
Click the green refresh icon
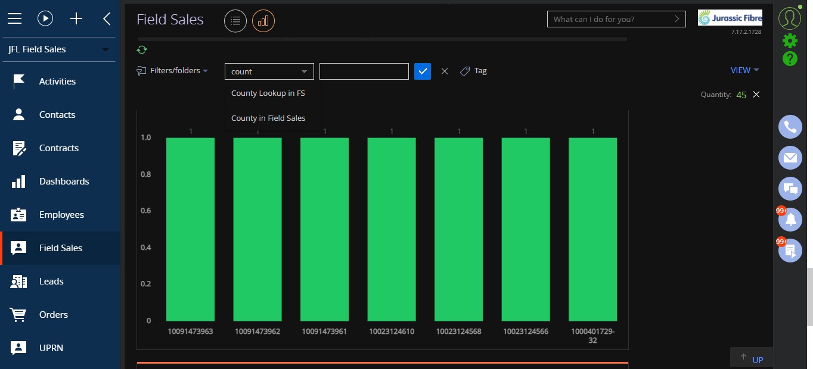pos(142,50)
